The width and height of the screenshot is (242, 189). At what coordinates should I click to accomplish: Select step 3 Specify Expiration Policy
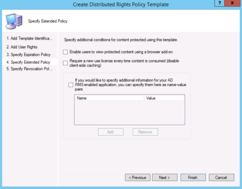tap(29, 55)
